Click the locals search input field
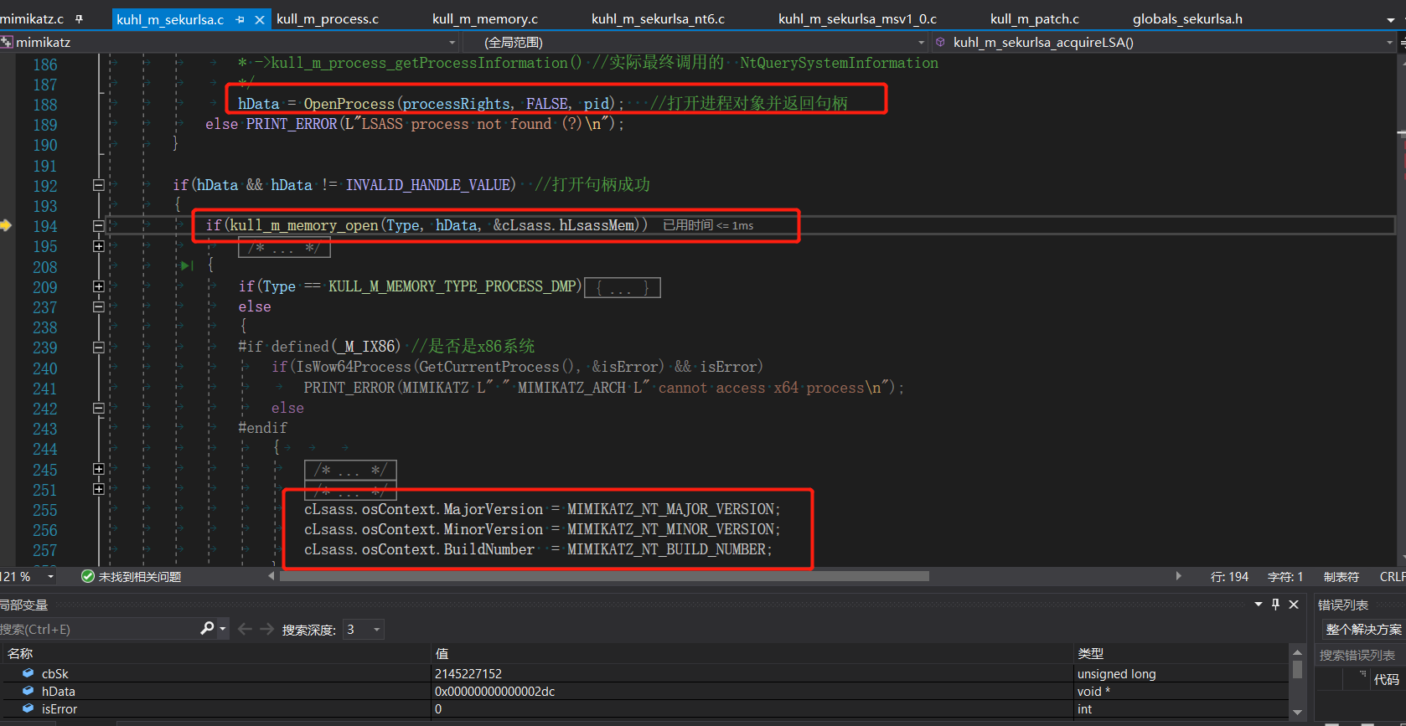 [x=96, y=629]
